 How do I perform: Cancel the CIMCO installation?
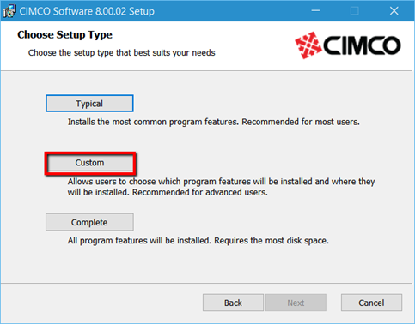tap(371, 303)
